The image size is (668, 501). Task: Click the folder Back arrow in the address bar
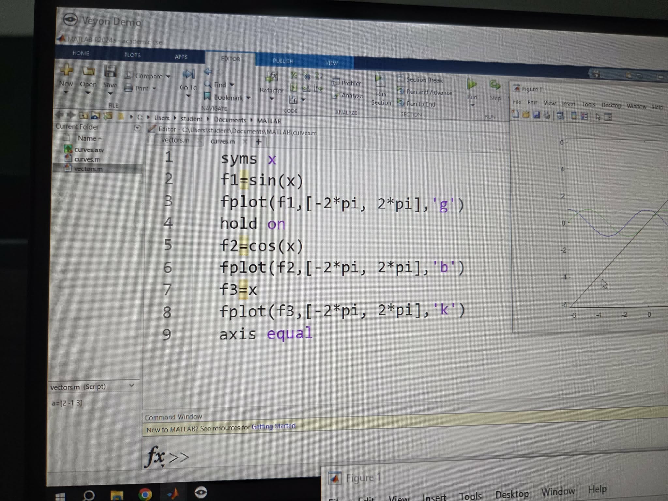[x=59, y=114]
